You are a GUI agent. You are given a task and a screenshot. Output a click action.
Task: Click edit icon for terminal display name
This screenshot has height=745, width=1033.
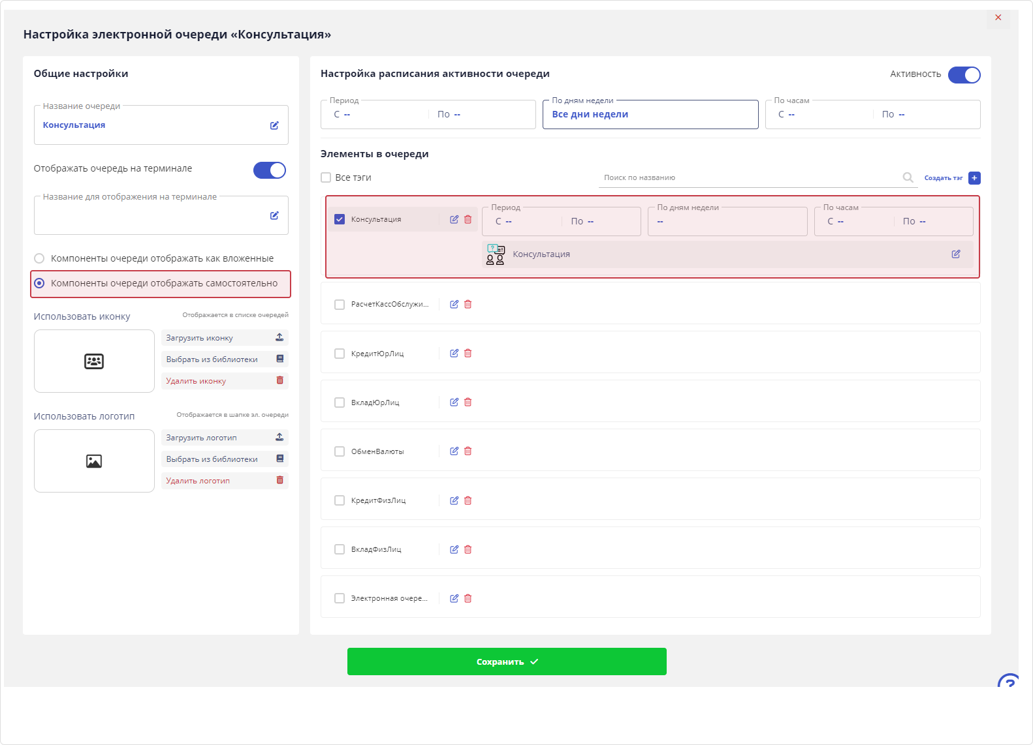[274, 215]
